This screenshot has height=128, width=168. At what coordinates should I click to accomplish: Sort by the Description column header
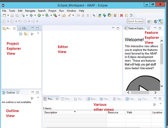coord(75,112)
